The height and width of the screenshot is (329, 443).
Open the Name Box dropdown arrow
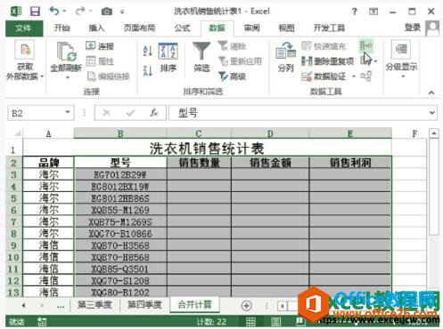[x=68, y=112]
